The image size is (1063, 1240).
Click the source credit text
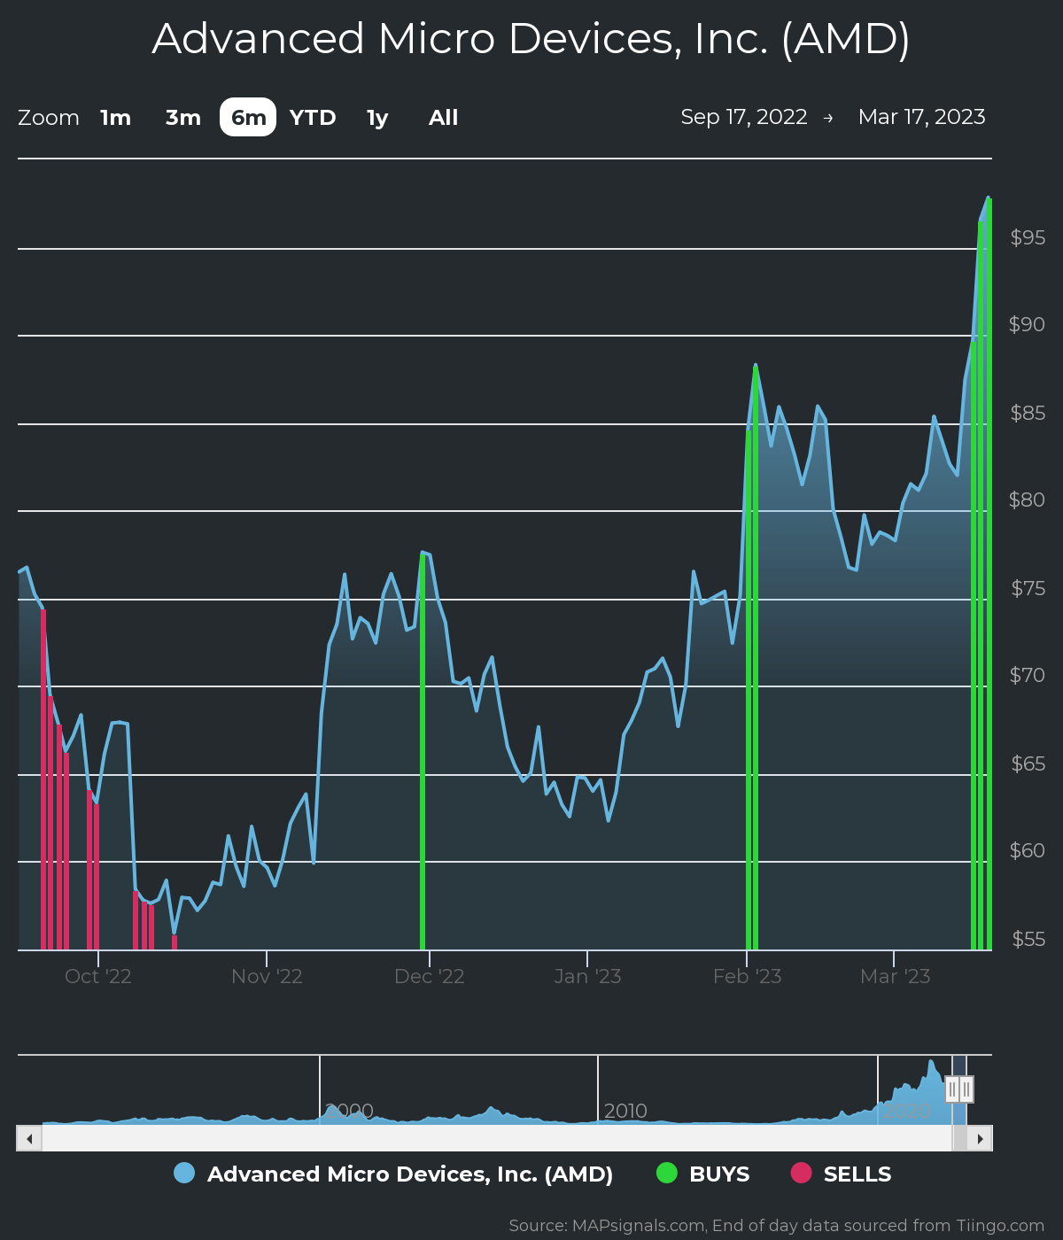pos(777,1226)
